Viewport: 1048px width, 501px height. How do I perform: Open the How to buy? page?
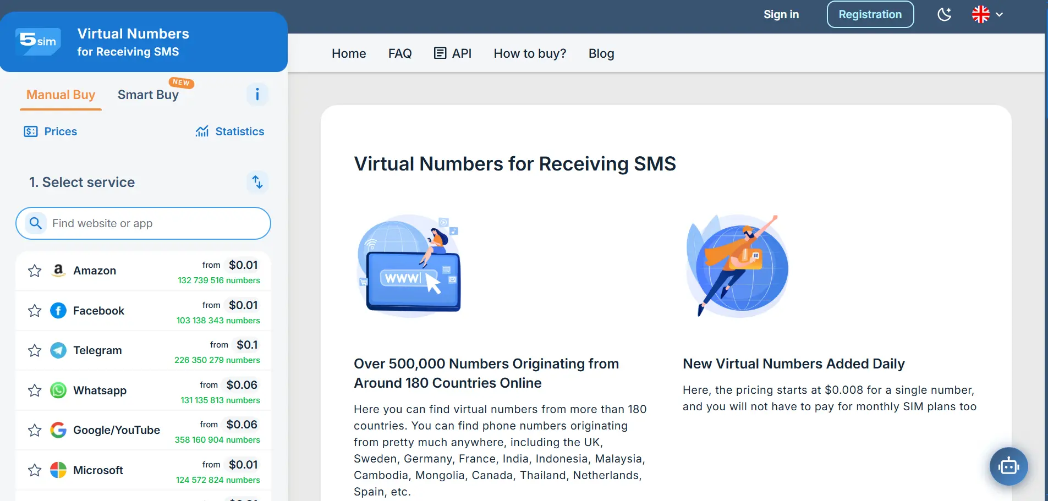[530, 53]
